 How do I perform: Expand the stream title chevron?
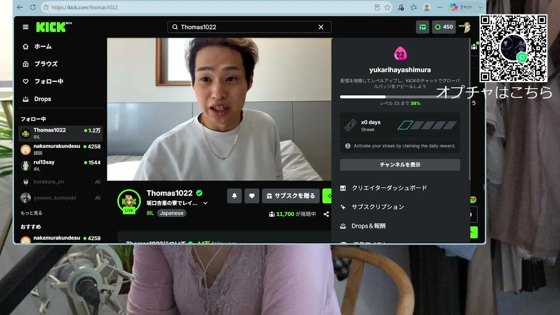(205, 203)
